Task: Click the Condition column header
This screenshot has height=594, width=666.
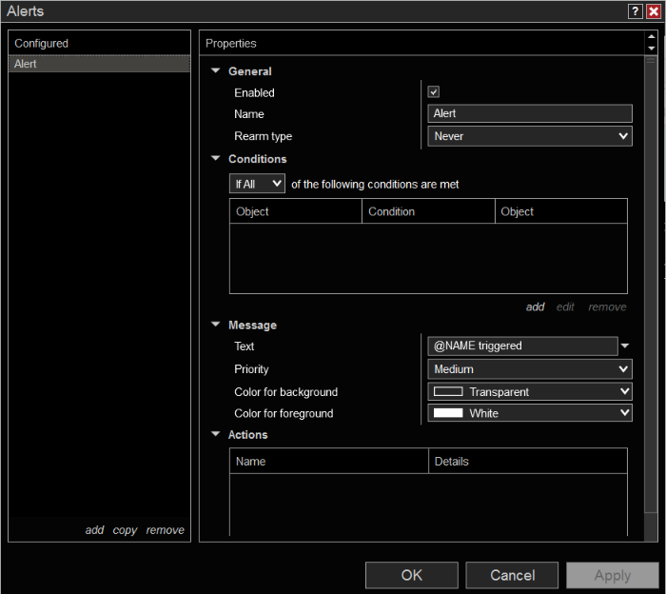Action: (x=428, y=211)
